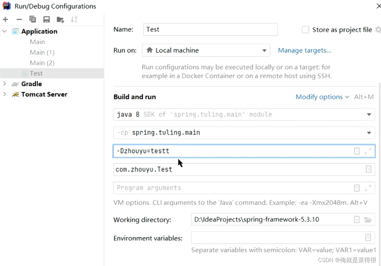Viewport: 381px width, 266px height.
Task: Save configuration using the disk icon
Action: tap(47, 20)
